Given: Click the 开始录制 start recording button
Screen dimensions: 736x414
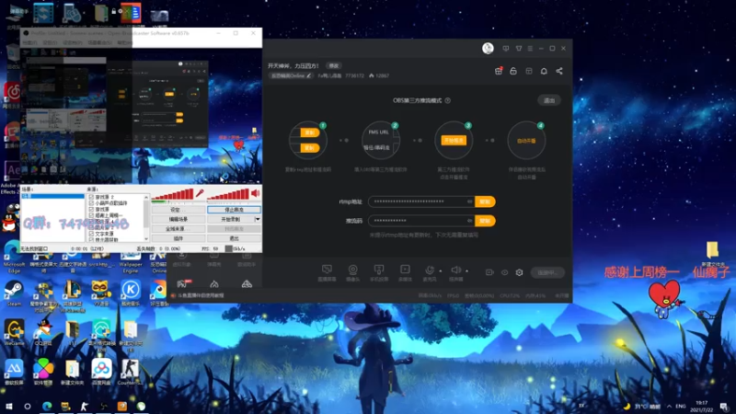Looking at the screenshot, I should [x=231, y=219].
